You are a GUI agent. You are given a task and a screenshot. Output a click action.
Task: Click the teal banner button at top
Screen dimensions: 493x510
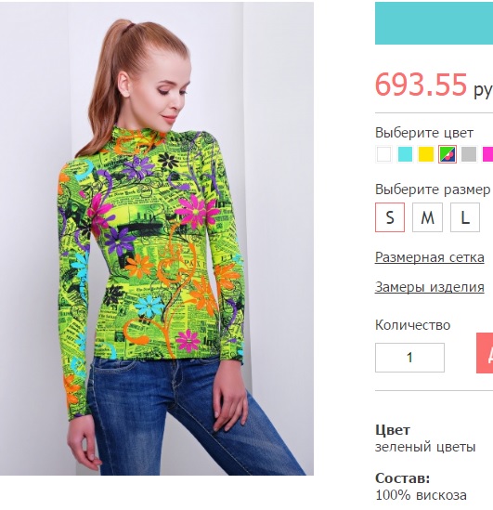point(435,23)
